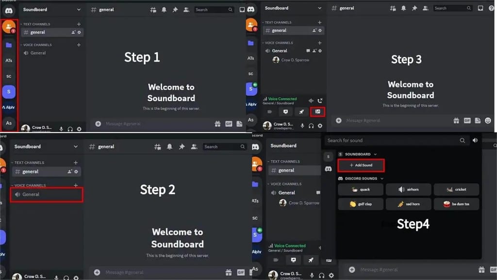Share your screen from the Step 3 voice panel
The width and height of the screenshot is (497, 280).
click(x=285, y=112)
